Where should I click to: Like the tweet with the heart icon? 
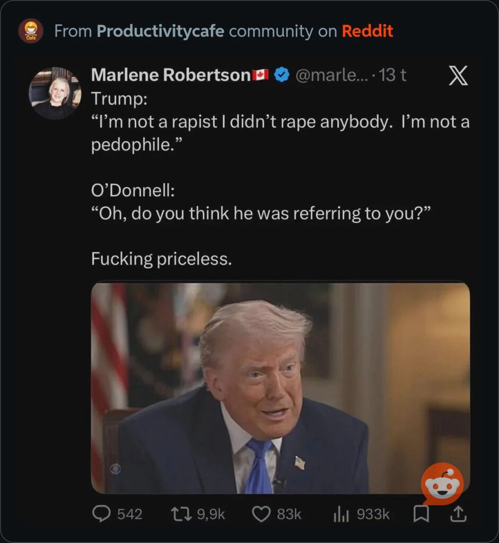pos(260,513)
